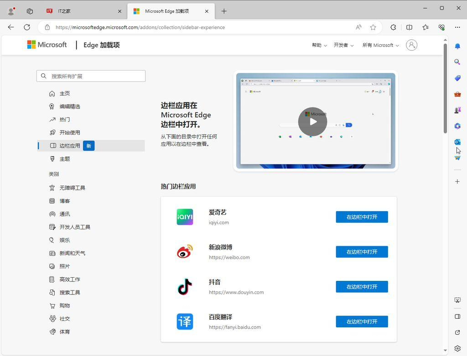Expand the 帮助 dropdown

[x=319, y=45]
